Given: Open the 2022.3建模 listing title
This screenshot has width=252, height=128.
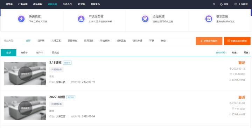Looking at the screenshot, I should (x=57, y=97).
